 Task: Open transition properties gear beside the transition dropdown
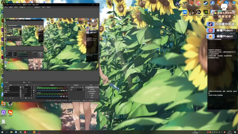[83, 87]
